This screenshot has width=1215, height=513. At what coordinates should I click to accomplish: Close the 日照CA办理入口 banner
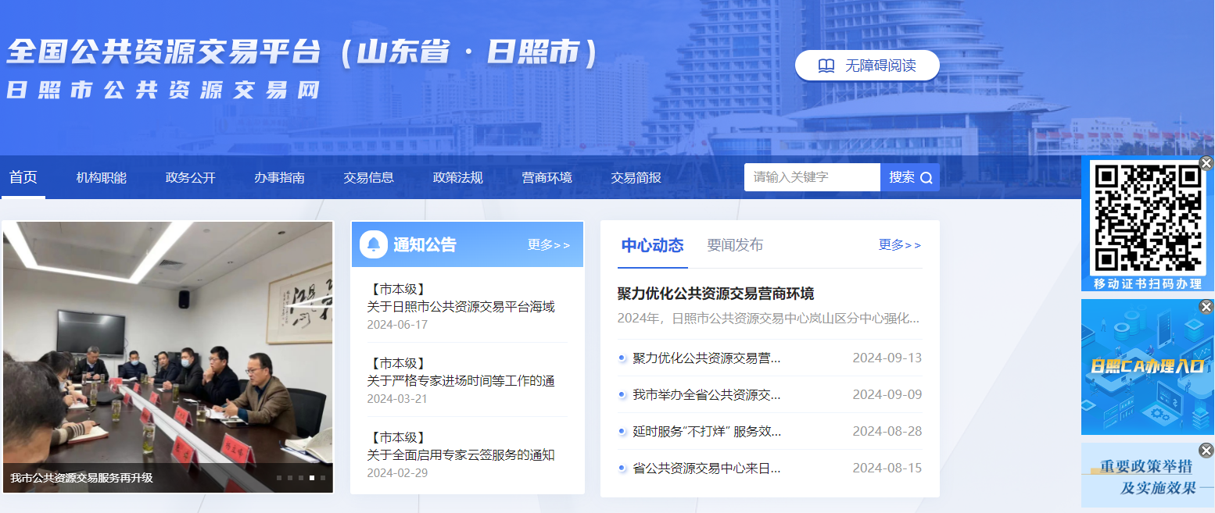pyautogui.click(x=1205, y=306)
